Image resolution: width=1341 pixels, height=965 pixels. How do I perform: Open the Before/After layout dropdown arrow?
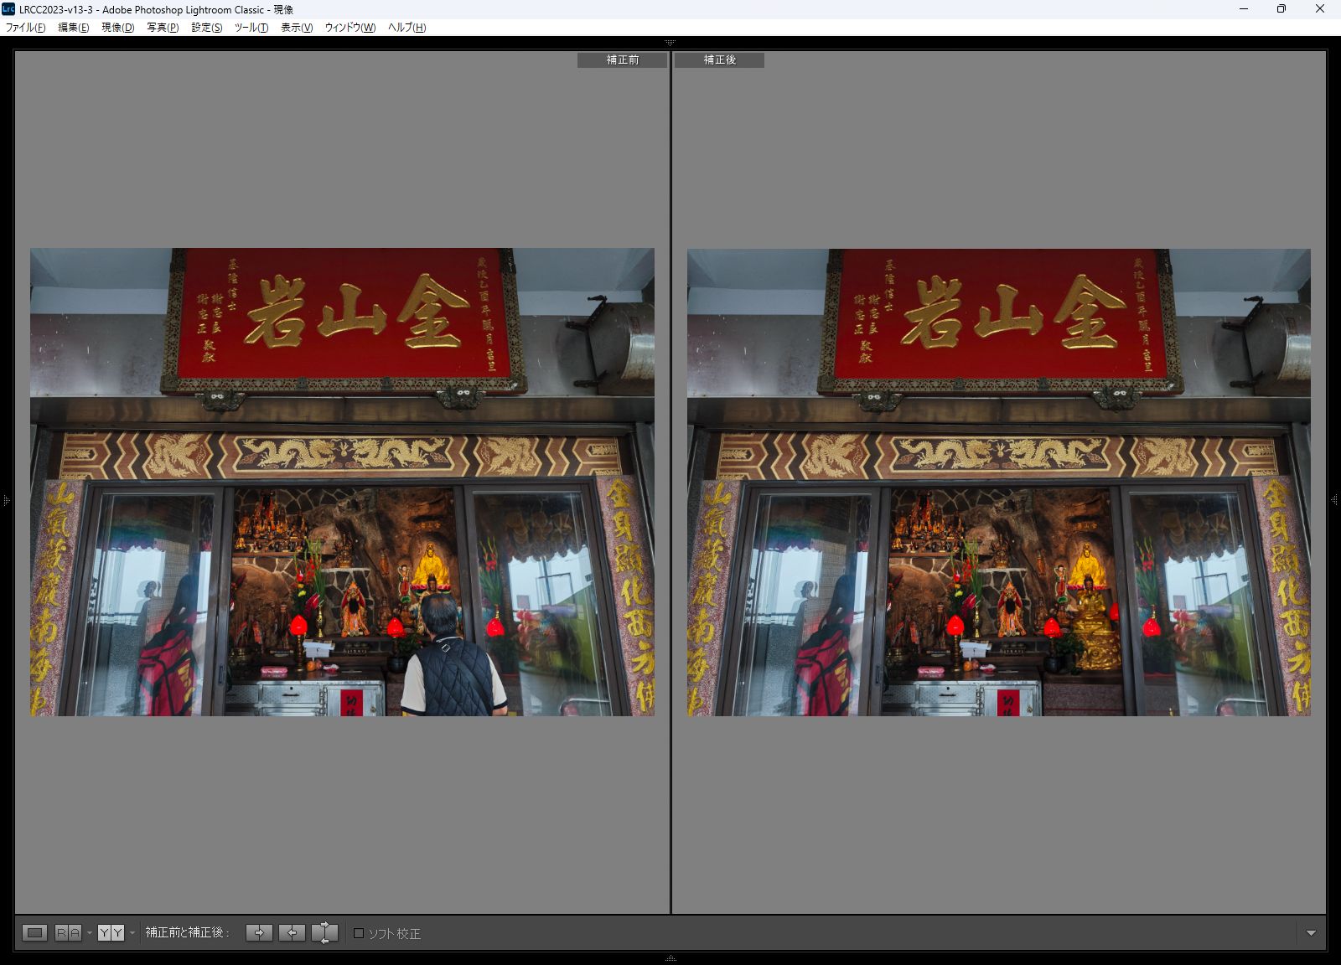coord(132,932)
